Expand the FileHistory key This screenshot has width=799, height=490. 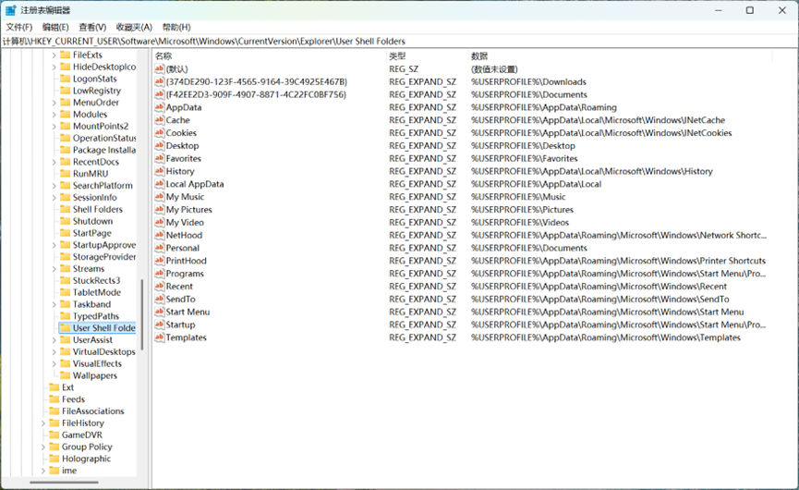coord(43,423)
